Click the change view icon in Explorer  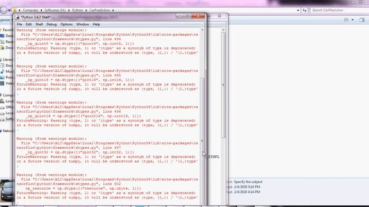(346, 20)
